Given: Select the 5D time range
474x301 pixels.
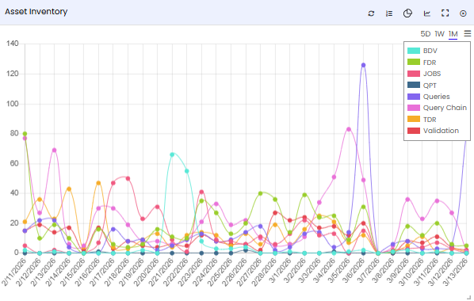Looking at the screenshot, I should tap(426, 34).
